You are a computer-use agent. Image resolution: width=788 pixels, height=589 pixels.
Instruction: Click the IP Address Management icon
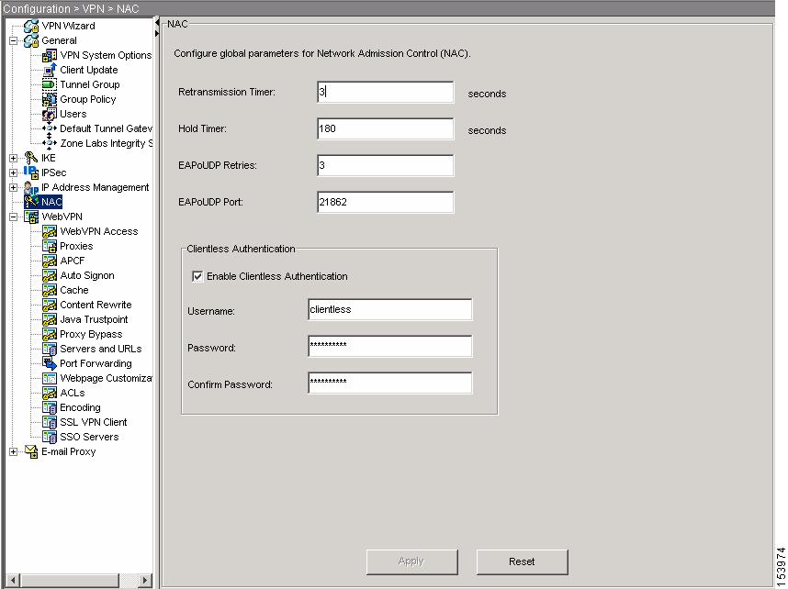31,187
